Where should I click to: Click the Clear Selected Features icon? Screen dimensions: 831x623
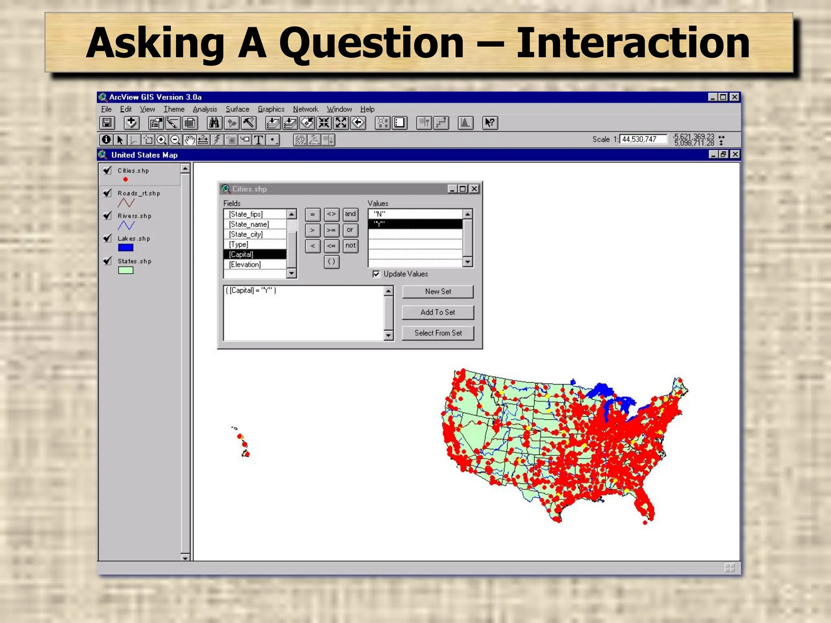(x=400, y=122)
